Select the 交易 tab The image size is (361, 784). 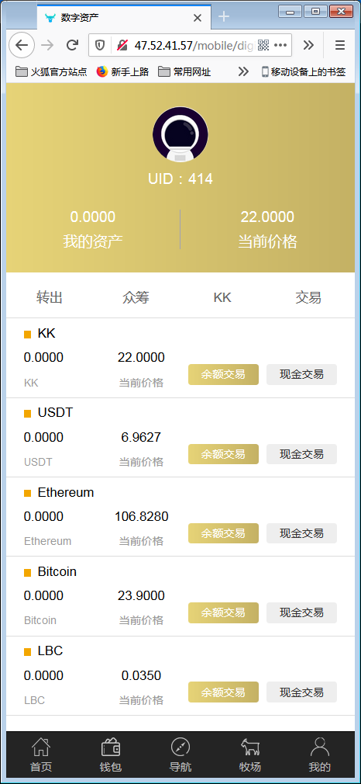click(x=308, y=297)
